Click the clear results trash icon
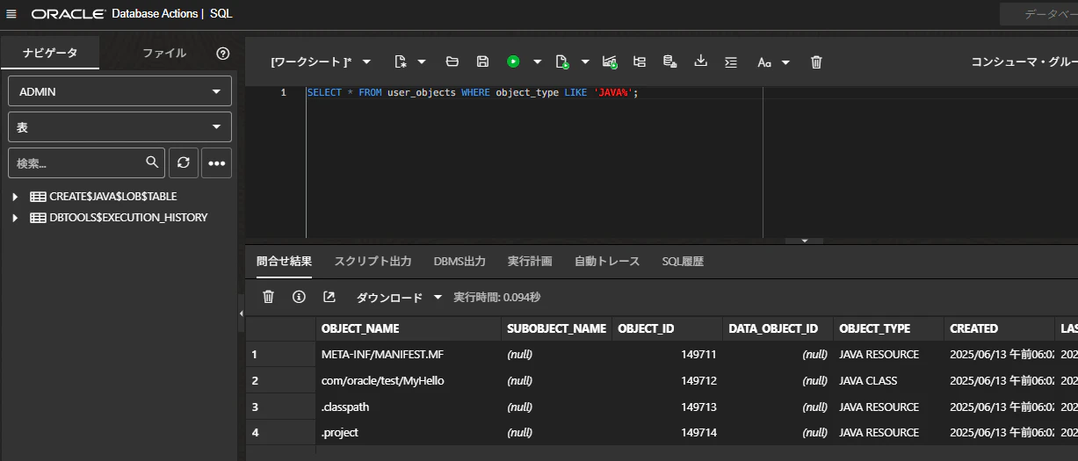This screenshot has width=1078, height=461. (x=269, y=297)
